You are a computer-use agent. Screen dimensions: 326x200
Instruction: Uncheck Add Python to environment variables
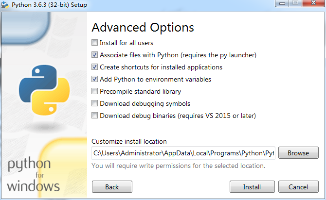(x=94, y=79)
